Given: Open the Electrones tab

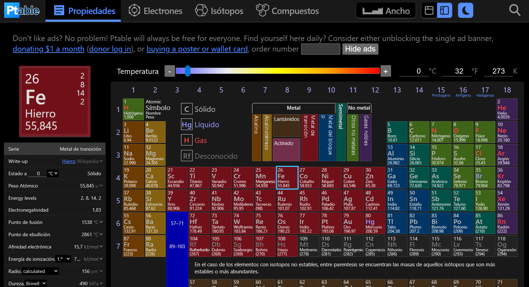Looking at the screenshot, I should click(155, 11).
